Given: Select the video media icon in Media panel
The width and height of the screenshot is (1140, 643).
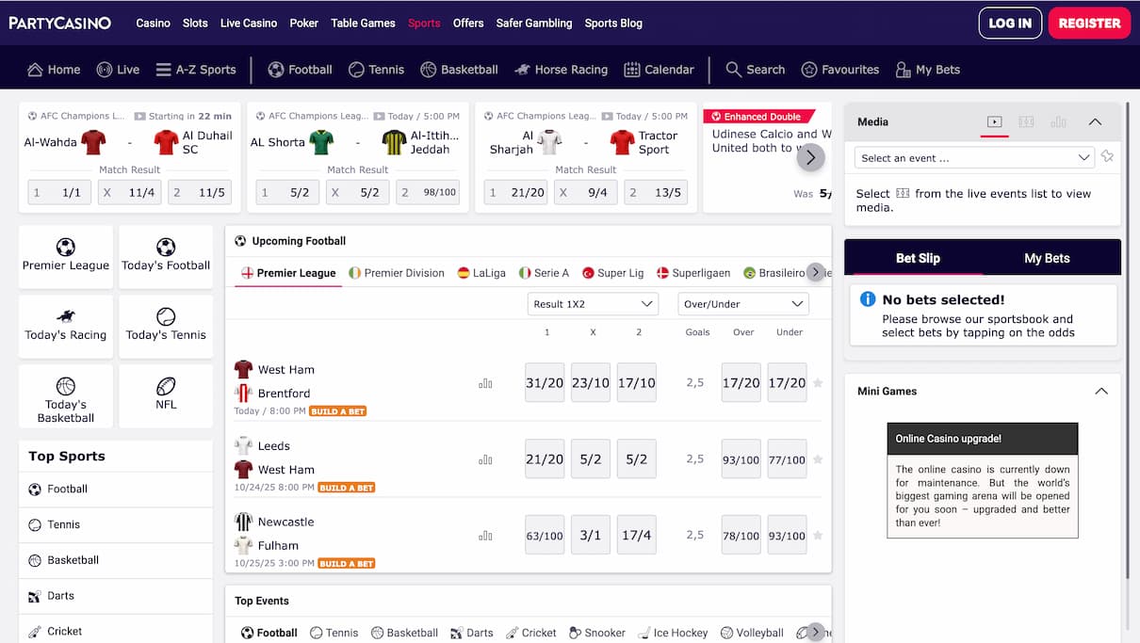Looking at the screenshot, I should click(994, 121).
